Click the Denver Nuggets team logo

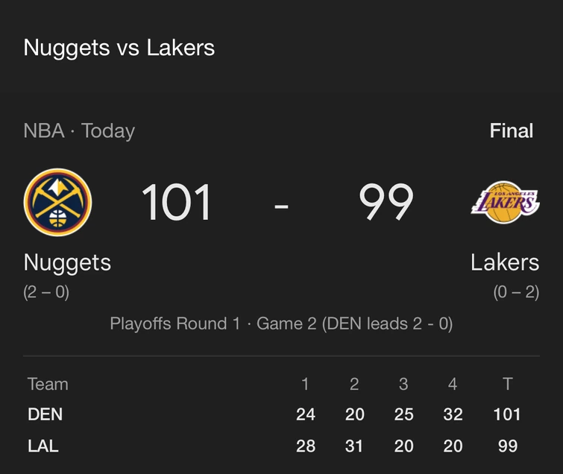[57, 202]
